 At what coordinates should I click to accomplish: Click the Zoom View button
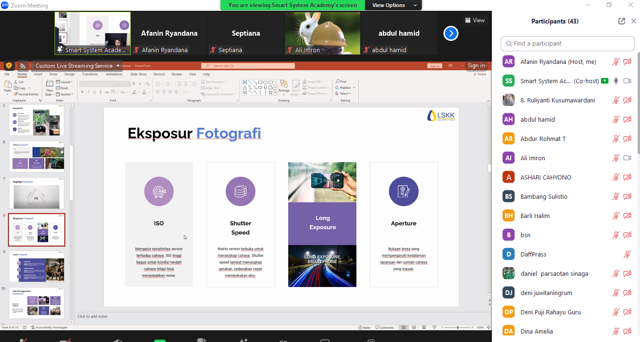474,20
